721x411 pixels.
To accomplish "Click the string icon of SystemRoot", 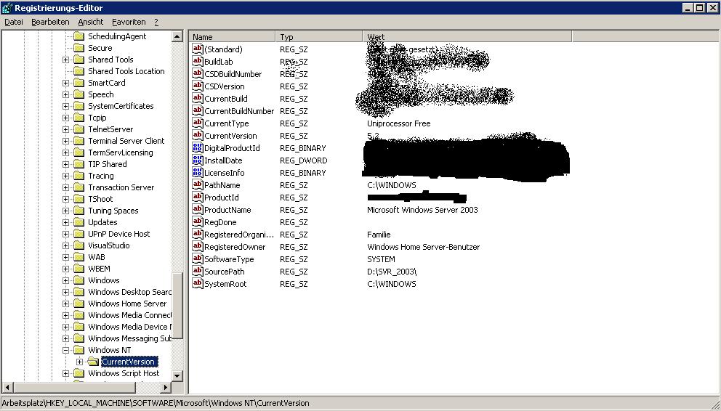I will 197,284.
